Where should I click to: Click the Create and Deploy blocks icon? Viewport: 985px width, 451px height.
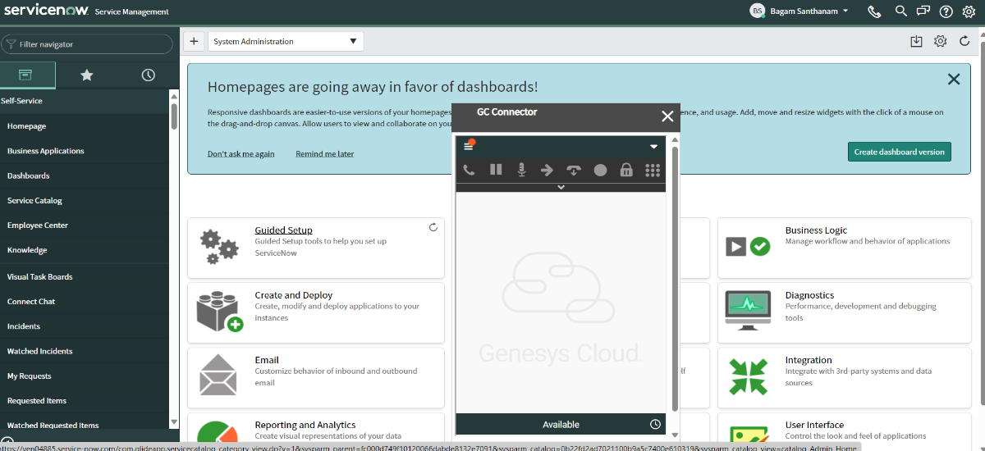coord(219,312)
